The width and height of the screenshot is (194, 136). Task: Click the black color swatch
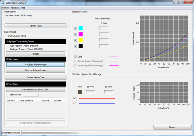point(81,46)
